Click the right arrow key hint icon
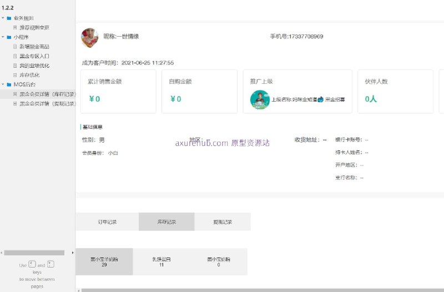The image size is (444, 292). [x=51, y=264]
